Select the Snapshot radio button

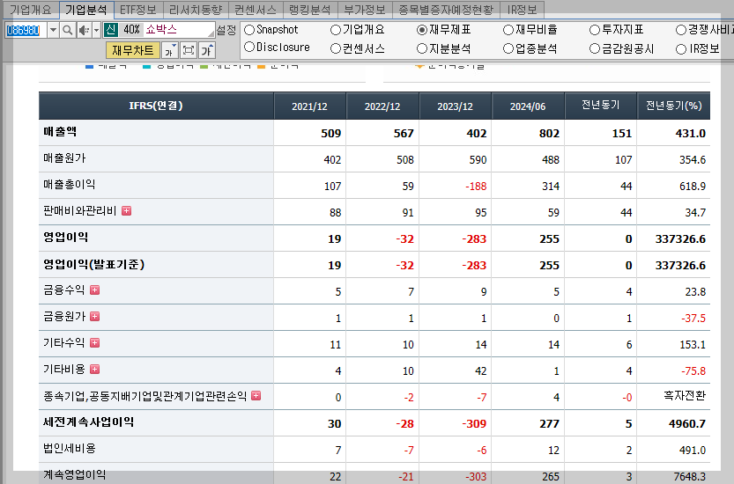(249, 30)
